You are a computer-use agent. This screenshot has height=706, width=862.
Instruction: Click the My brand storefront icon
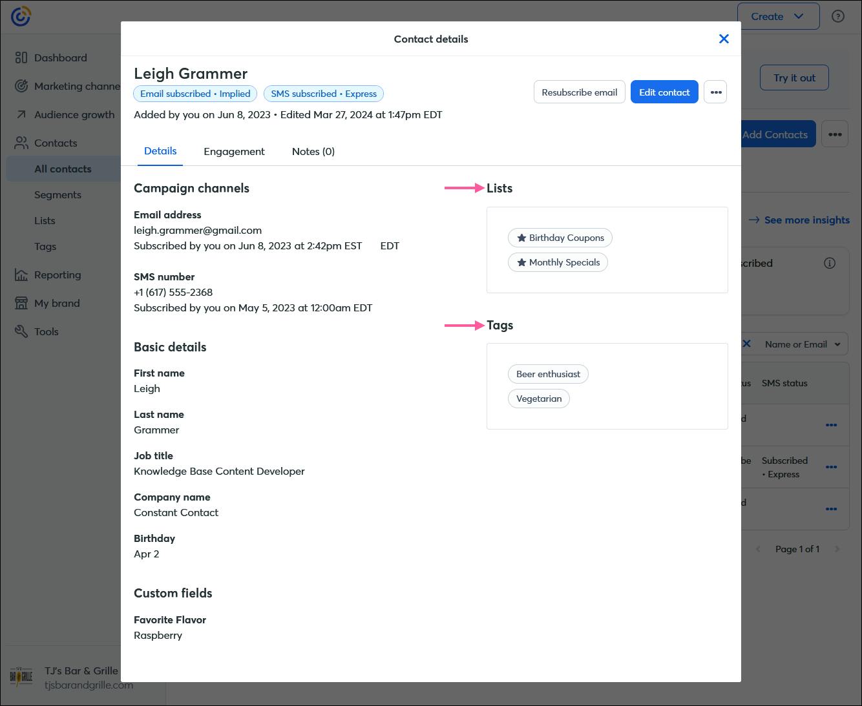coord(21,303)
